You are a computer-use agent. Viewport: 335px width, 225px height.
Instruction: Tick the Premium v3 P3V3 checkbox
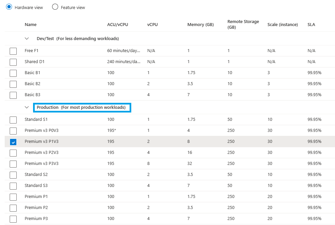pos(13,164)
